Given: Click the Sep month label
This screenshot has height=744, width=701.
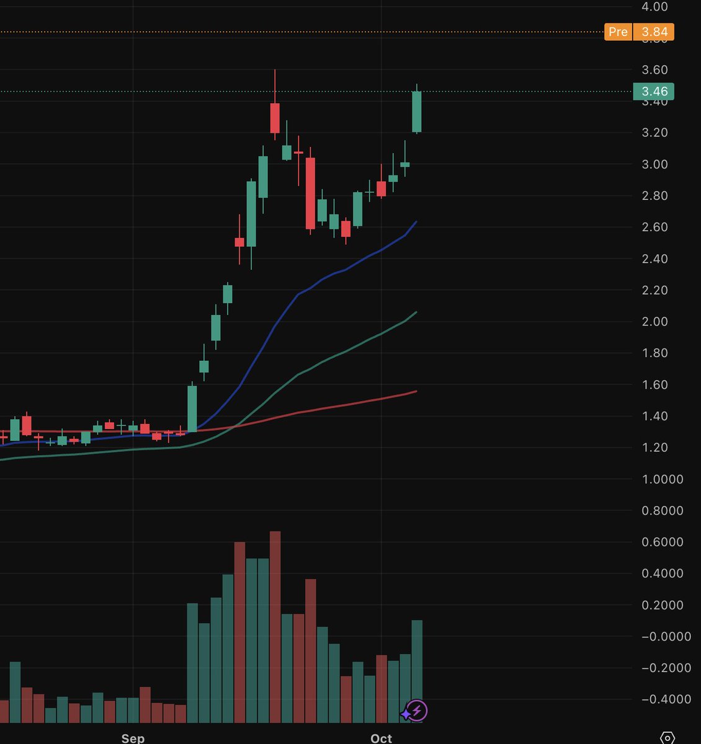Looking at the screenshot, I should coord(133,738).
